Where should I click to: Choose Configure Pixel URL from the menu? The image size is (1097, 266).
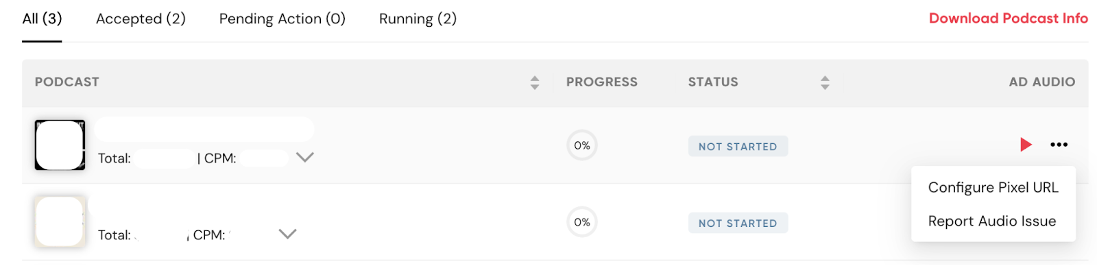click(x=993, y=187)
